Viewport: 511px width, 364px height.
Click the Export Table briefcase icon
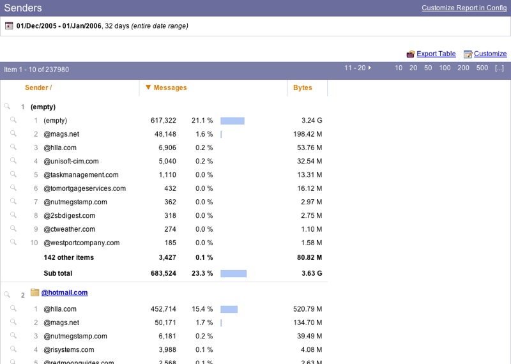pyautogui.click(x=411, y=54)
